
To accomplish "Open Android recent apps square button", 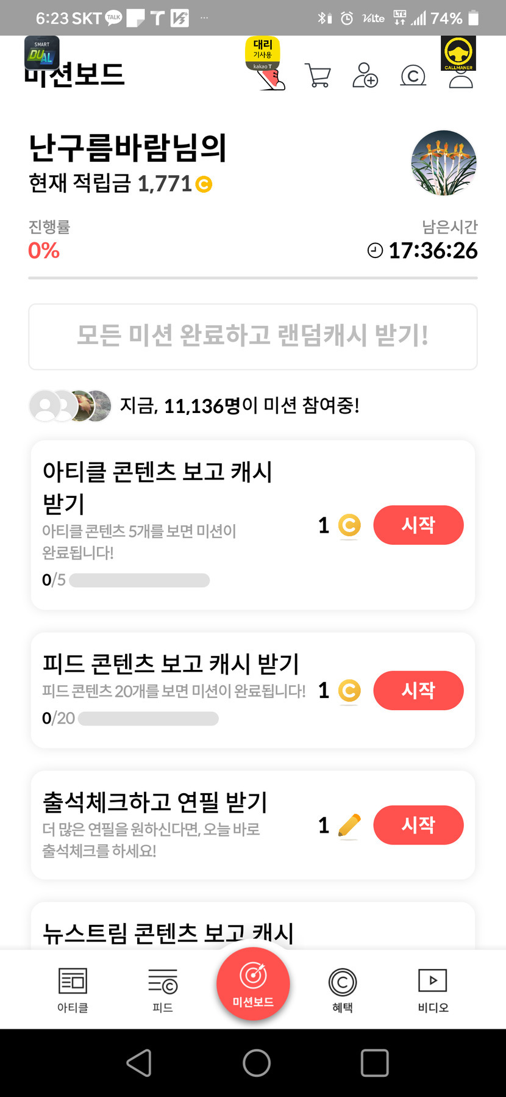I will point(374,1063).
